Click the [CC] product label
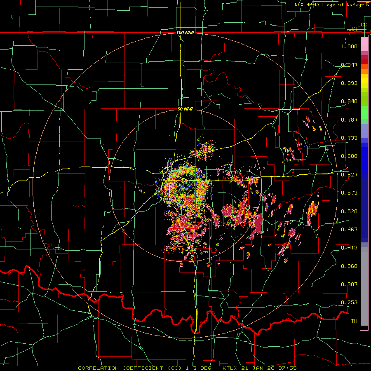The width and height of the screenshot is (371, 371). tap(352, 28)
